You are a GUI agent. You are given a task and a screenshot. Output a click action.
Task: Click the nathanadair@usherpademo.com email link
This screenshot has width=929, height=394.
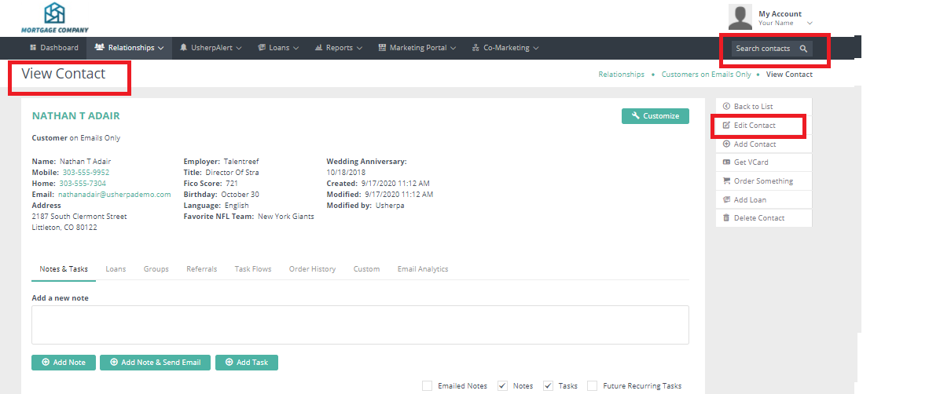click(x=114, y=195)
